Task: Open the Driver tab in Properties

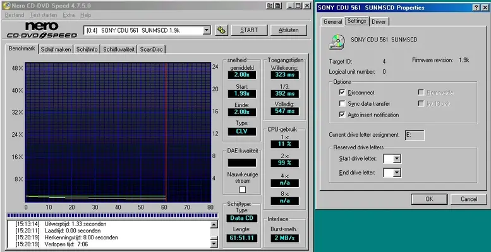Action: click(379, 21)
